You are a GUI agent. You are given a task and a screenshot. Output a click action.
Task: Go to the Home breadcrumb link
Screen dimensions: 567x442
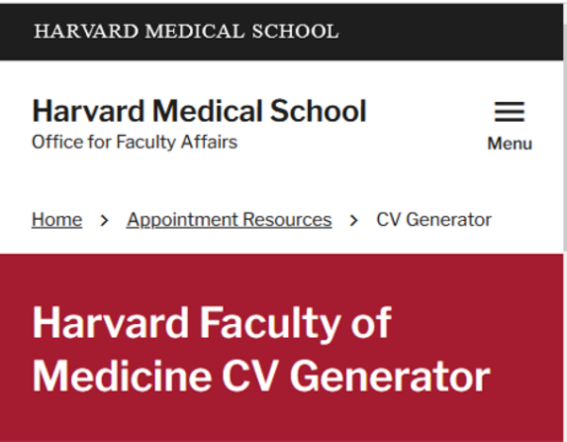coord(57,220)
